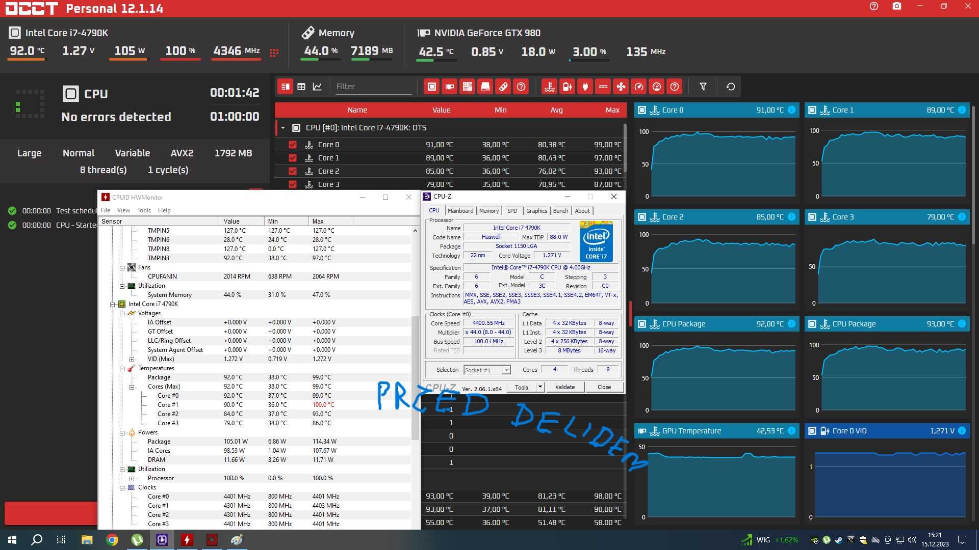Collapse the Voltages node in HWMonitor
The image size is (979, 550).
point(122,314)
